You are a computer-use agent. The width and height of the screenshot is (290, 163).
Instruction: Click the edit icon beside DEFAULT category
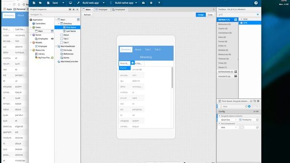236,19
